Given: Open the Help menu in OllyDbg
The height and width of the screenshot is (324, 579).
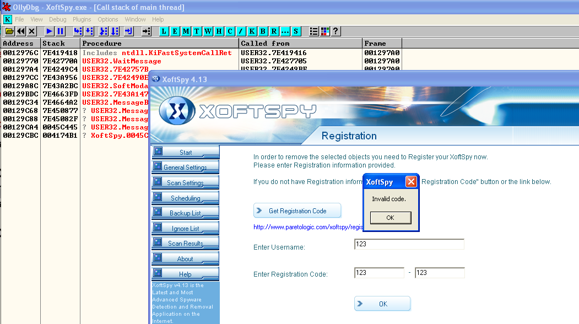Looking at the screenshot, I should [x=158, y=19].
